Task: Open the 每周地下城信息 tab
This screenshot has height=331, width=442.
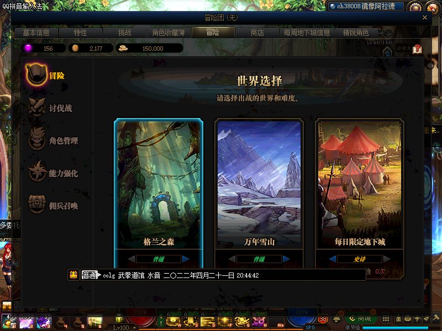Action: 307,33
